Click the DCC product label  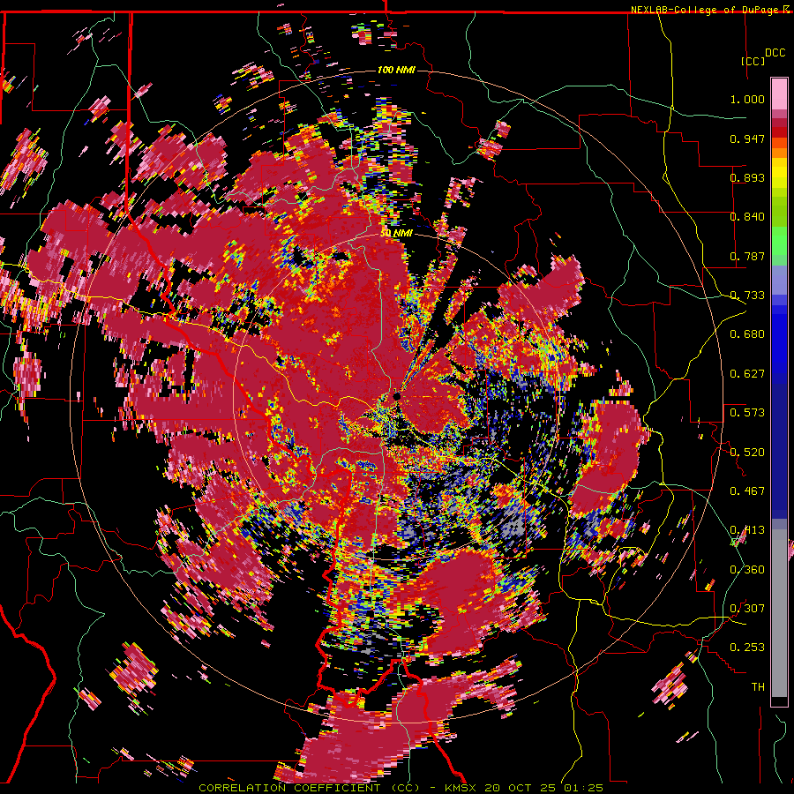775,53
